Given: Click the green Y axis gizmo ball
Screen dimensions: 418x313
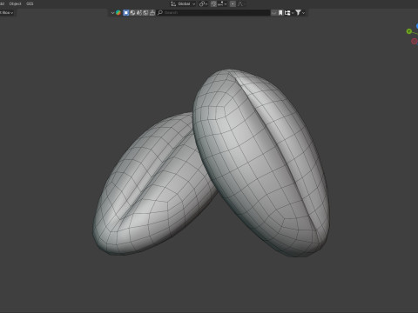Looking at the screenshot, I should pos(409,31).
